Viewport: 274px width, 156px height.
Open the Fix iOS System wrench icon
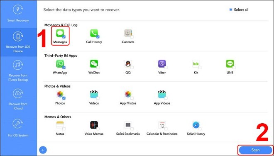tap(18, 124)
